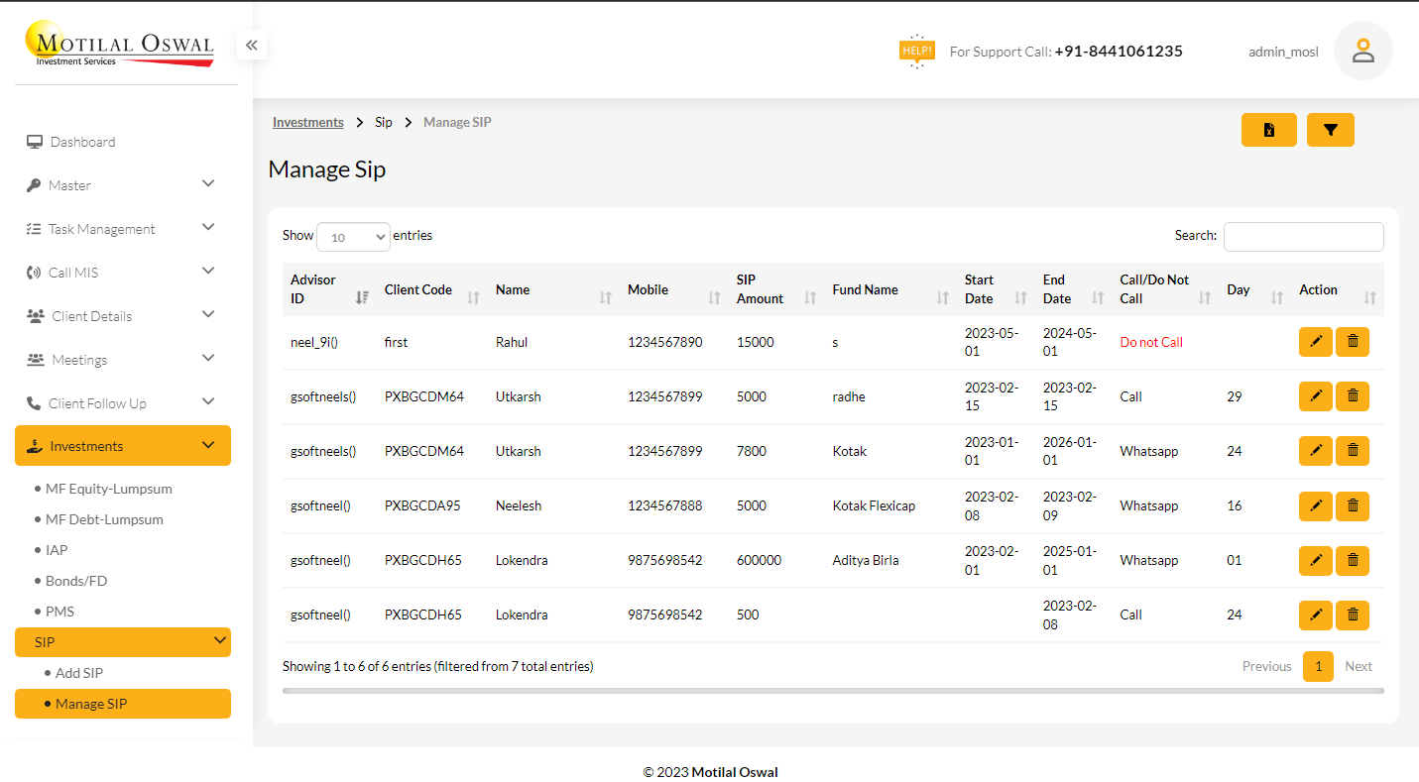Edit the Kotak Flexicap SIP row
This screenshot has width=1419, height=782.
tap(1315, 505)
